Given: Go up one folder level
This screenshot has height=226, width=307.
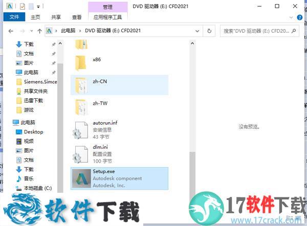Looking at the screenshot, I should click(x=40, y=31).
